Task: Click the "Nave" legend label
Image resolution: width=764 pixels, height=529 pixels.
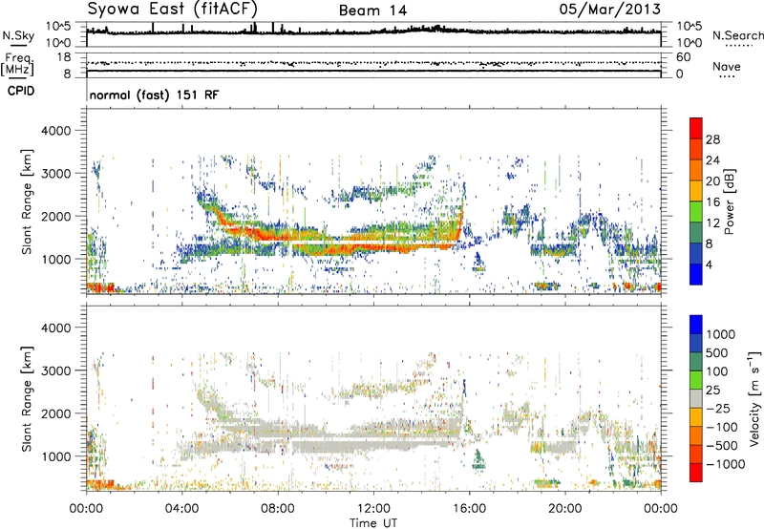Action: tap(727, 66)
